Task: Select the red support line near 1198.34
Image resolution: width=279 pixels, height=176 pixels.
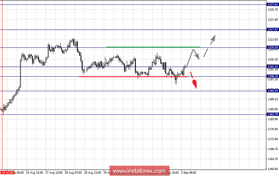Action: point(134,77)
